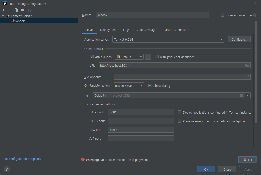Open the JRE dropdown arrow
Screen dimensions: 261x175
click(248, 95)
